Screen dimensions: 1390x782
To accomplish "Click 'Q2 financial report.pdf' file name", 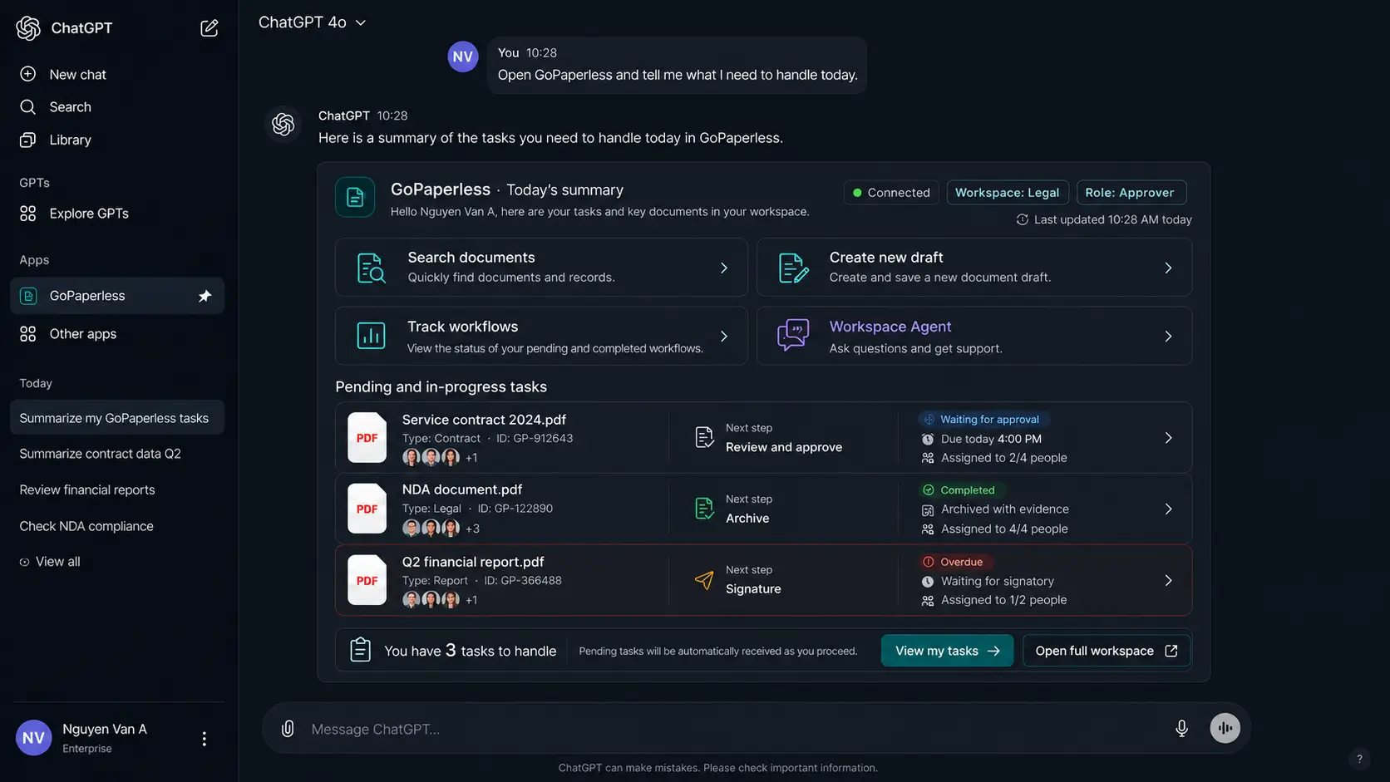I will (x=473, y=562).
